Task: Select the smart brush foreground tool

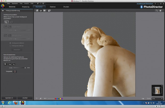Action: point(7,22)
